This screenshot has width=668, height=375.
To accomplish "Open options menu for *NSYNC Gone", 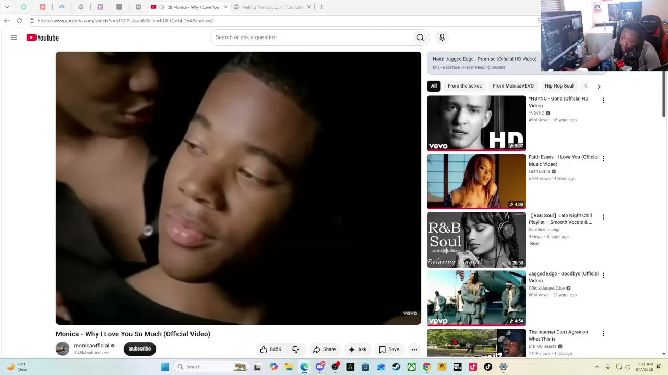I will tap(603, 101).
